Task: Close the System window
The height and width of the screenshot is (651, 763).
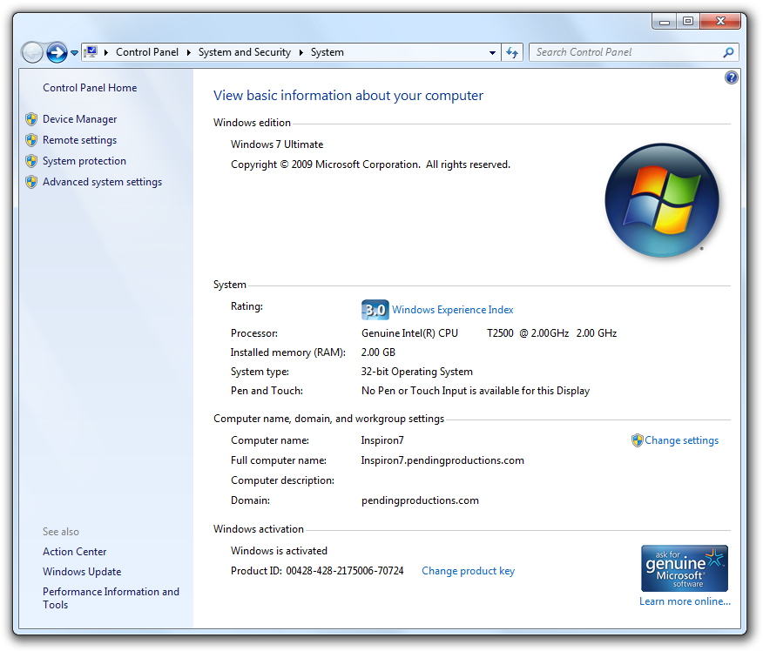Action: click(x=720, y=22)
